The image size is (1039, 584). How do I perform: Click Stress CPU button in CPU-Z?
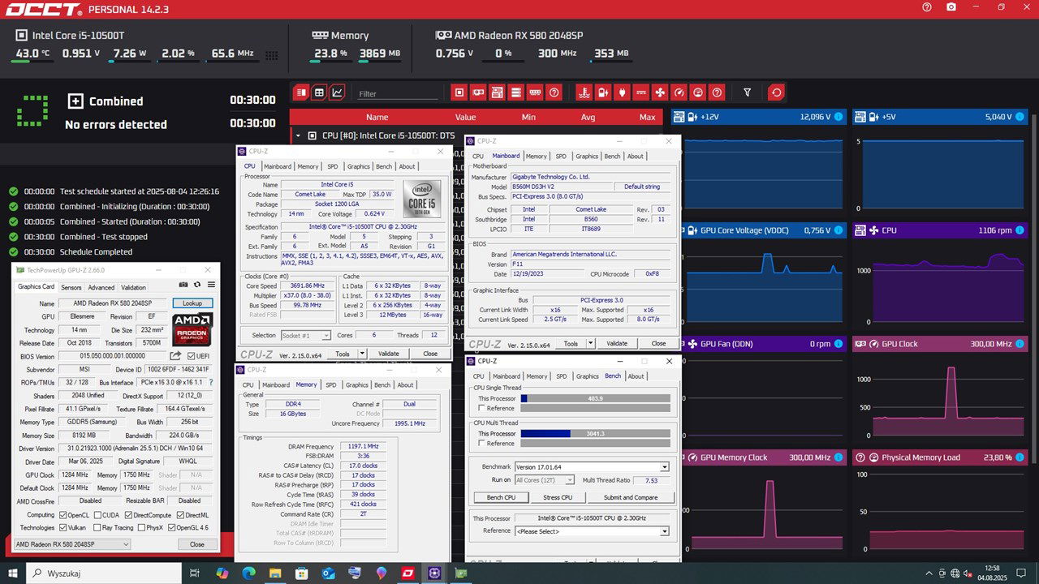pyautogui.click(x=558, y=497)
